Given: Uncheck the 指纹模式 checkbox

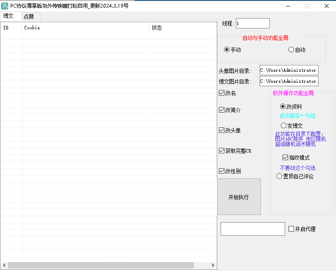Looking at the screenshot, I should click(x=286, y=158).
